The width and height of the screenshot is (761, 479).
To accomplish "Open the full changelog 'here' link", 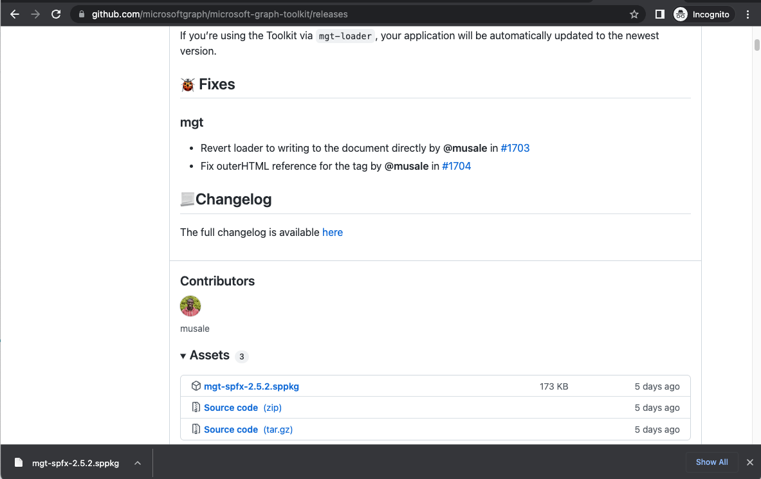I will pyautogui.click(x=332, y=232).
